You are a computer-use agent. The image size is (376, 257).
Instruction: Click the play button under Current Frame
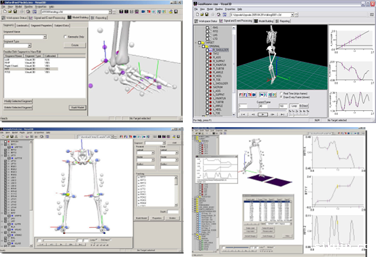tap(262, 115)
